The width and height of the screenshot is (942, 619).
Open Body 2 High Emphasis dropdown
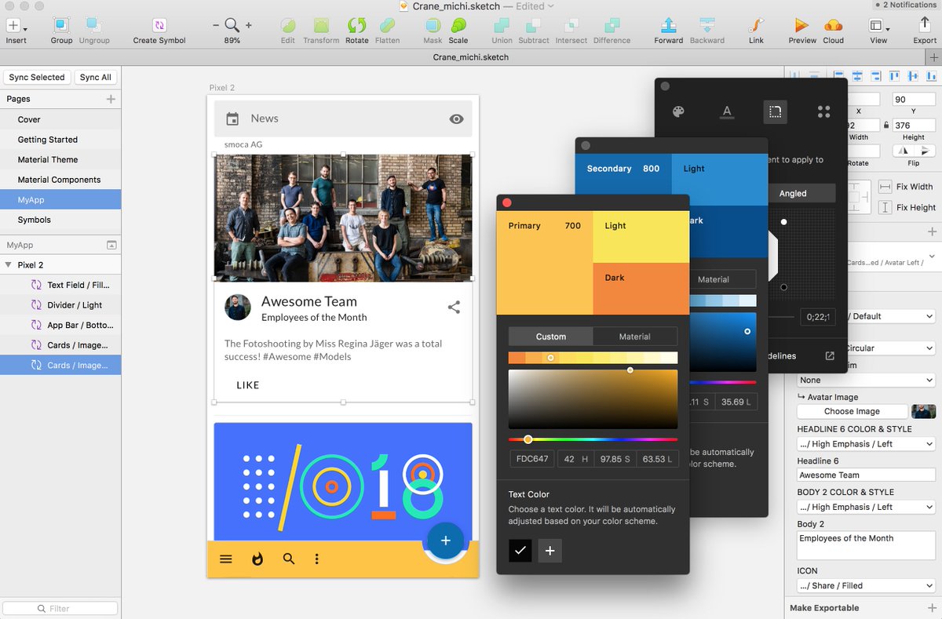[867, 507]
